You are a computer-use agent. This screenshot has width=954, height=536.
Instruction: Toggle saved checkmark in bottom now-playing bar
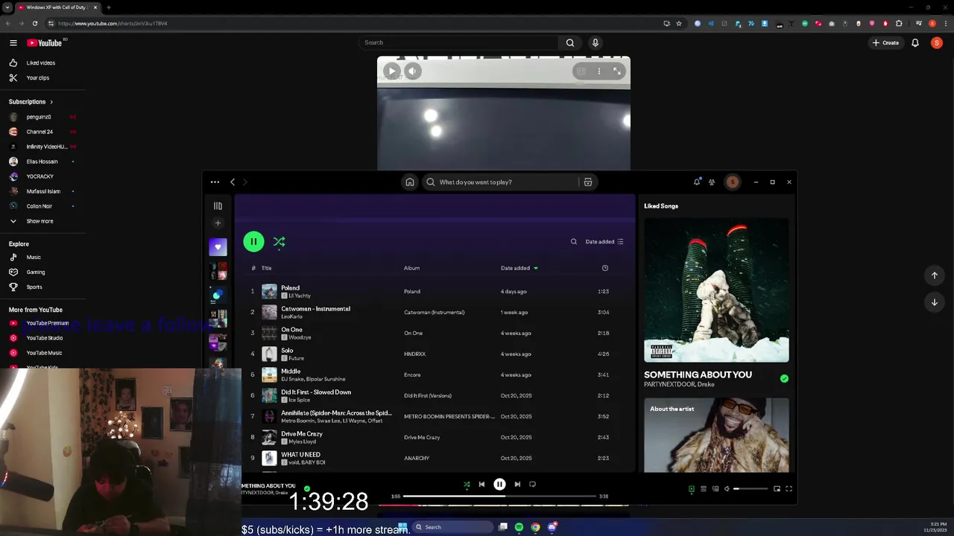[306, 489]
